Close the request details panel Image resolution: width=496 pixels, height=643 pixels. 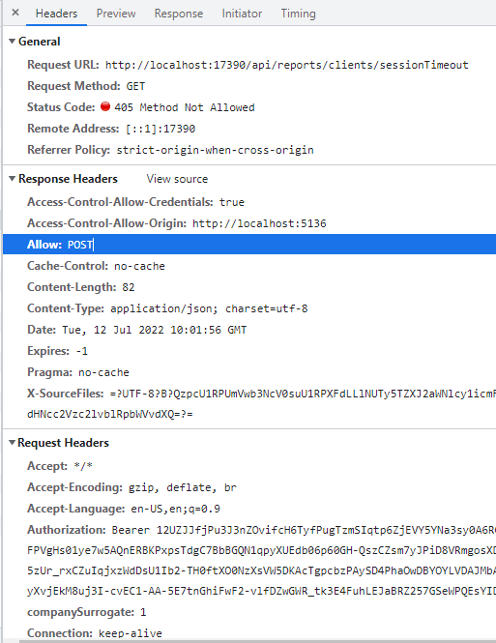pyautogui.click(x=15, y=13)
